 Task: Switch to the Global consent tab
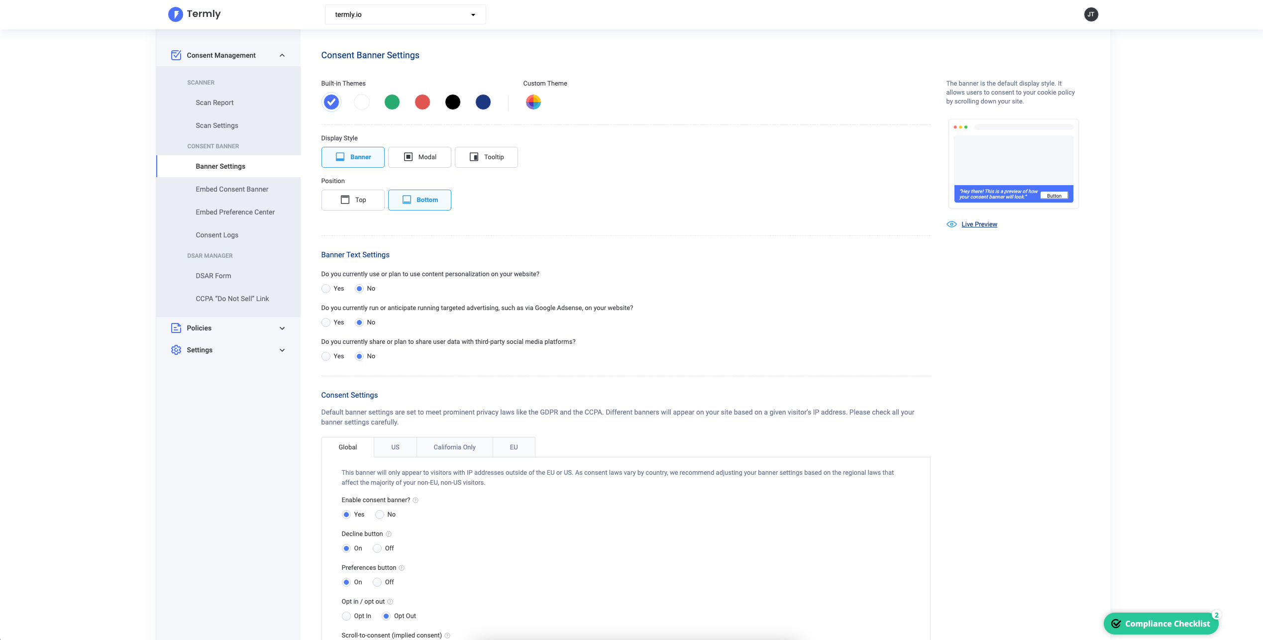pos(347,447)
